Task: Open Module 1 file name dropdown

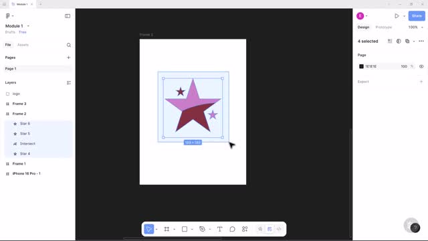Action: 28,26
